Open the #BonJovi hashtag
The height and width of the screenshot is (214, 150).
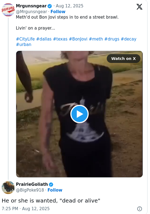[78, 39]
